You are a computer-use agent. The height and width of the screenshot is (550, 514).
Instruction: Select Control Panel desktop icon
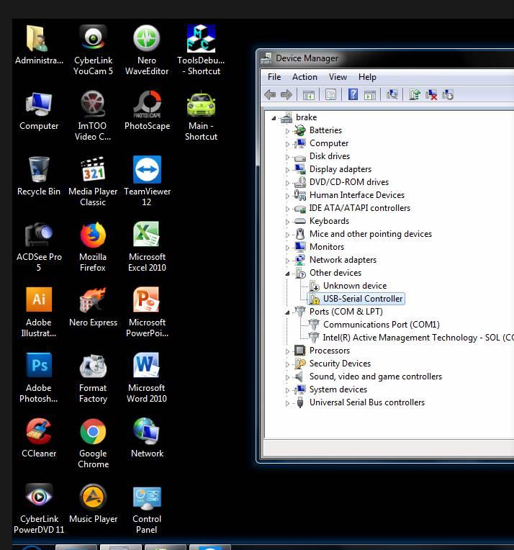pos(147,509)
